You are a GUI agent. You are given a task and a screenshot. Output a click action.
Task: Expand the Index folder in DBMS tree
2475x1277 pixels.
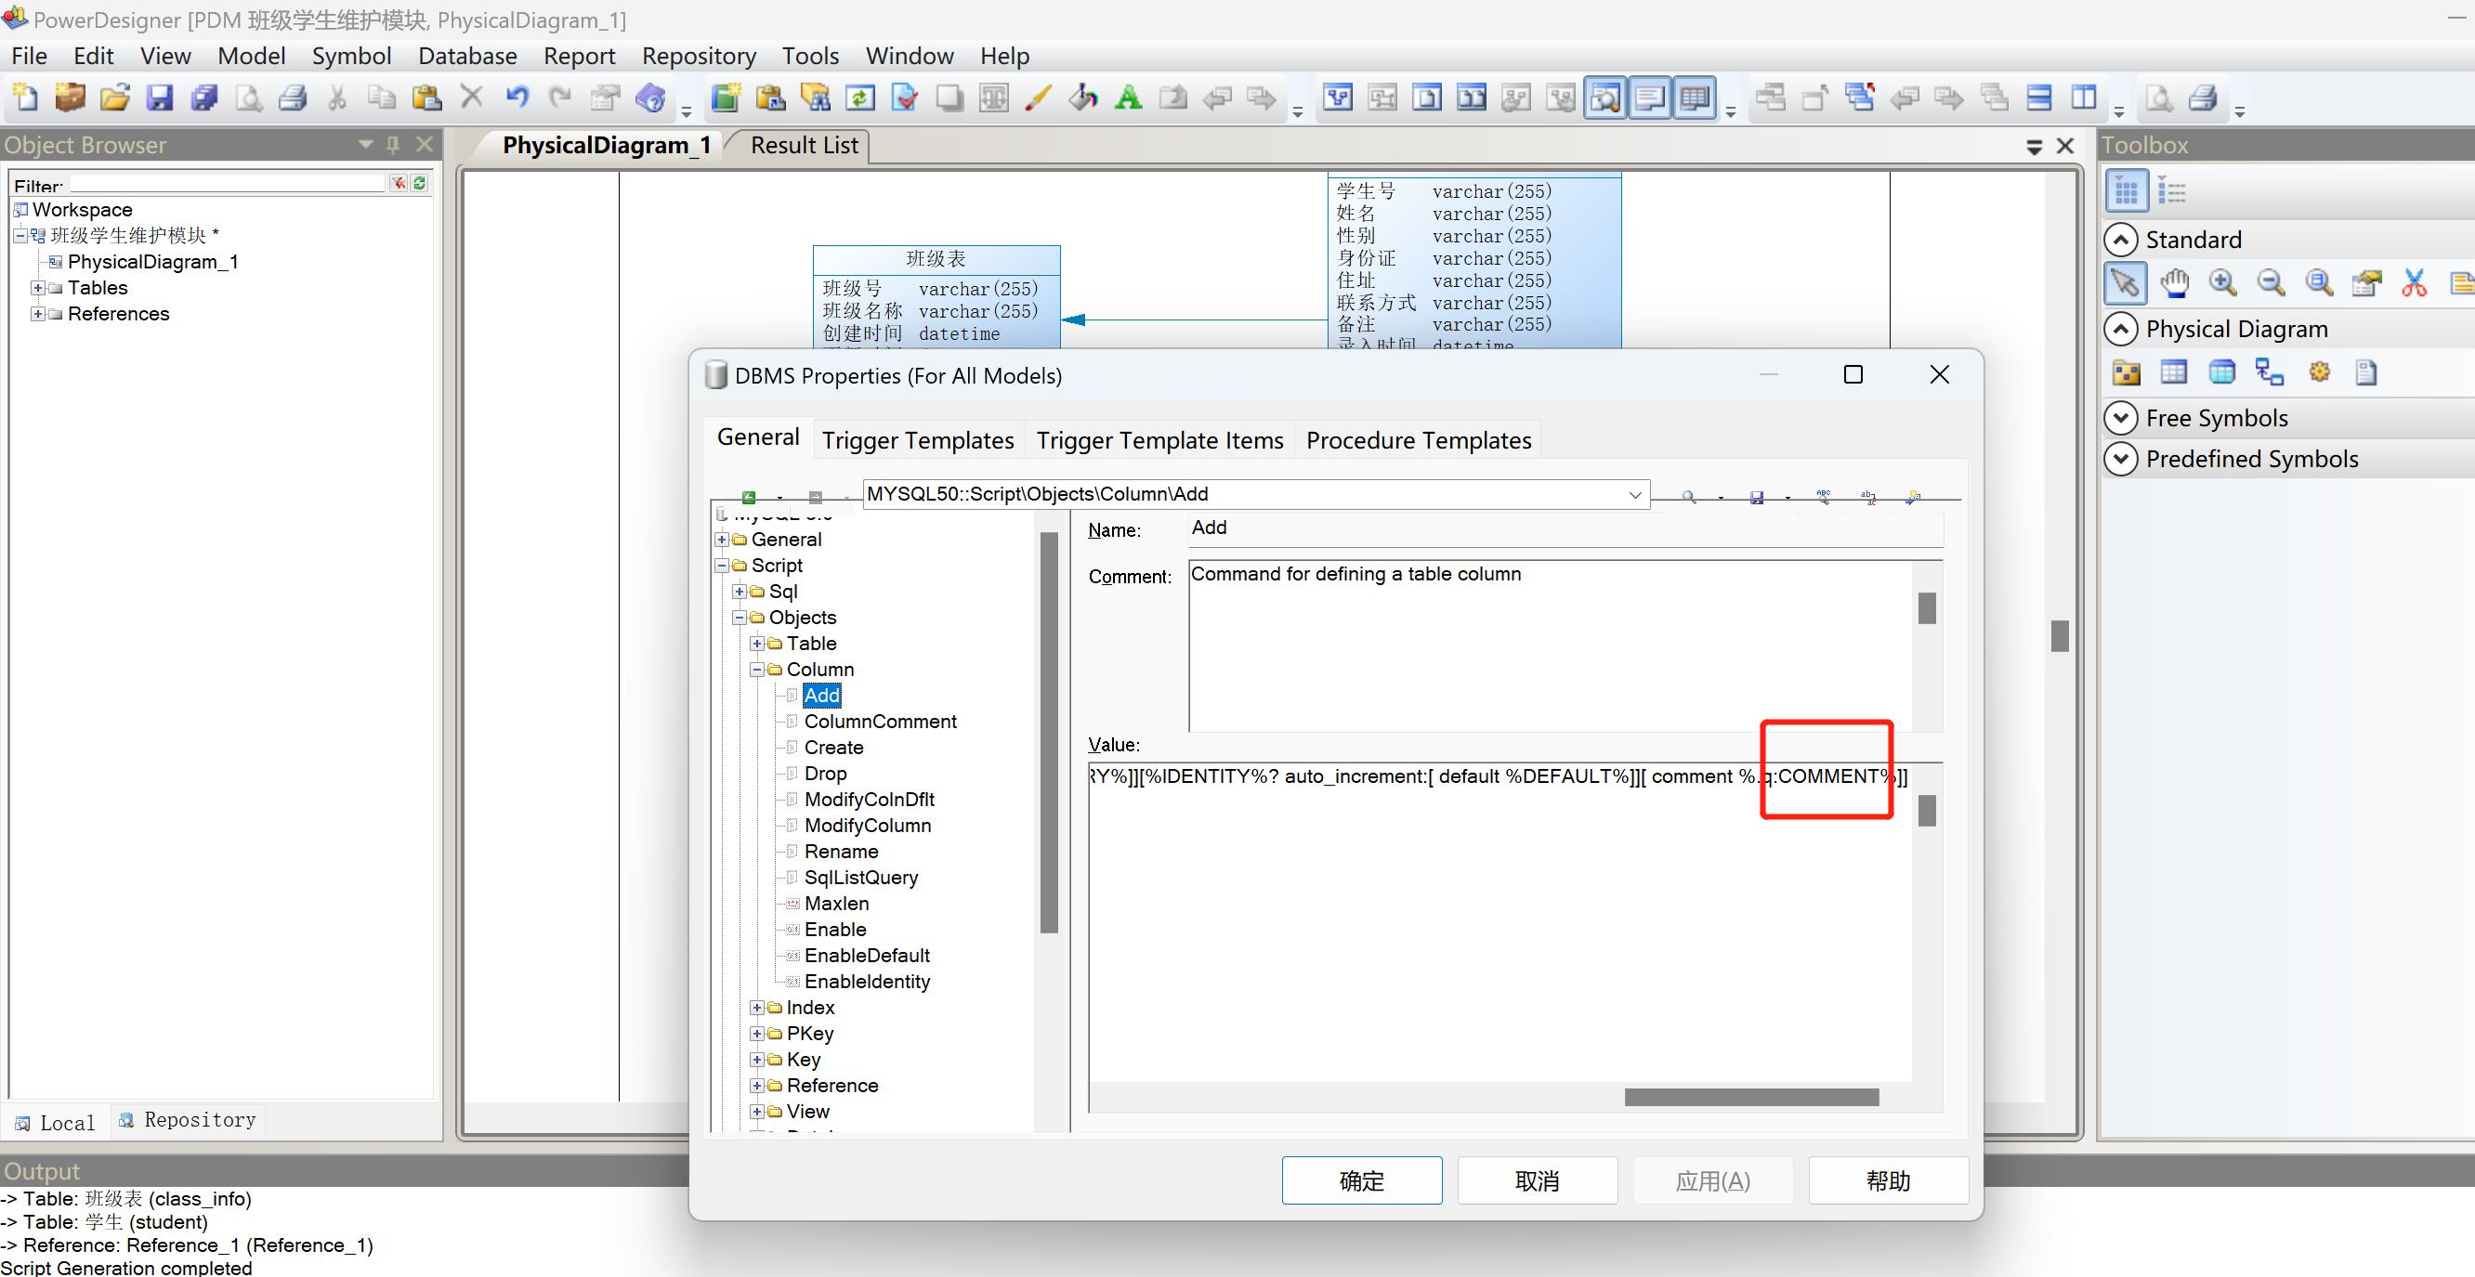[757, 1007]
